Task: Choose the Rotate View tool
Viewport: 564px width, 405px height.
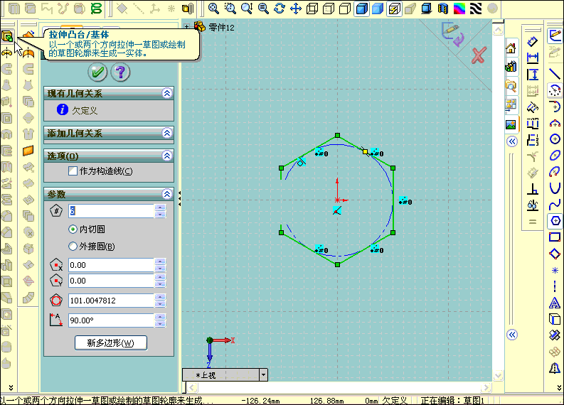Action: pos(279,9)
